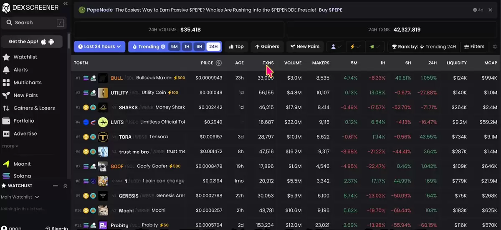Click the Search input field
Image resolution: width=501 pixels, height=230 pixels.
(x=33, y=23)
